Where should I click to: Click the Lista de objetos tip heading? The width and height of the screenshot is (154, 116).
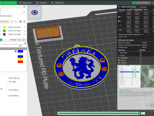(124, 90)
